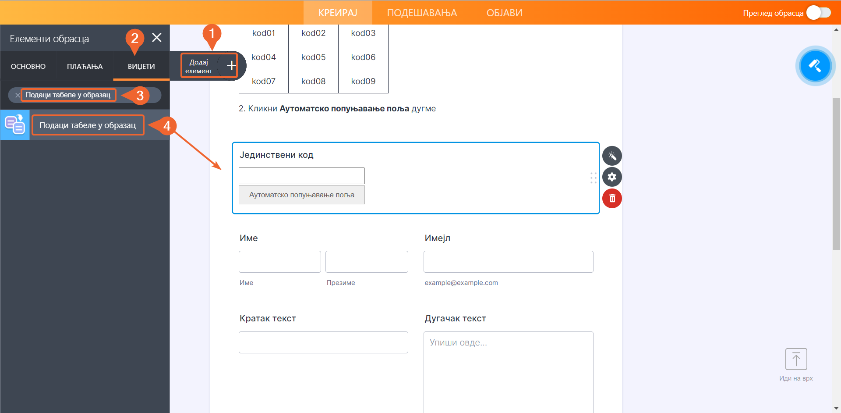Click the Презиме last name input
Image resolution: width=841 pixels, height=413 pixels.
point(367,262)
